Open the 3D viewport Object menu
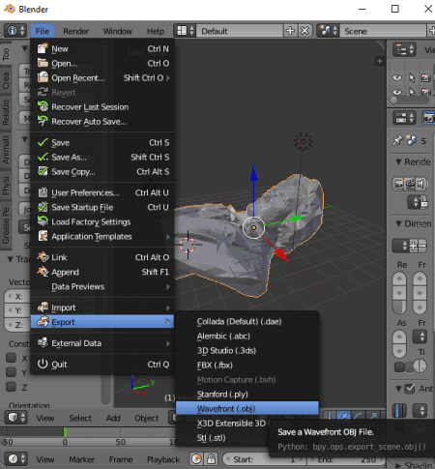435x469 pixels. pyautogui.click(x=147, y=418)
